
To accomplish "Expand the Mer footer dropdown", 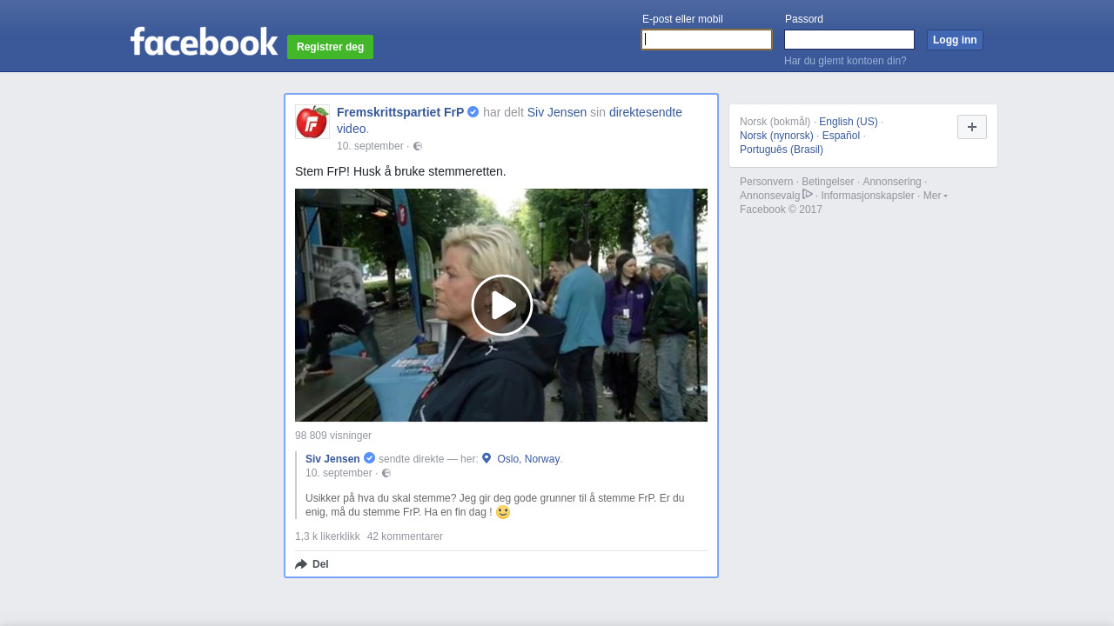I will tap(935, 196).
